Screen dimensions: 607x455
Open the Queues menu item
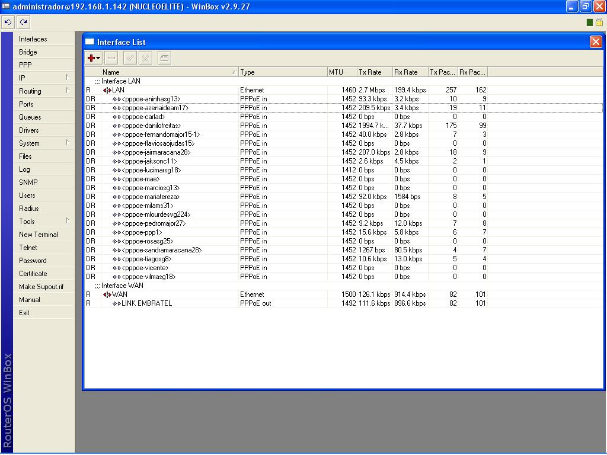coord(44,117)
